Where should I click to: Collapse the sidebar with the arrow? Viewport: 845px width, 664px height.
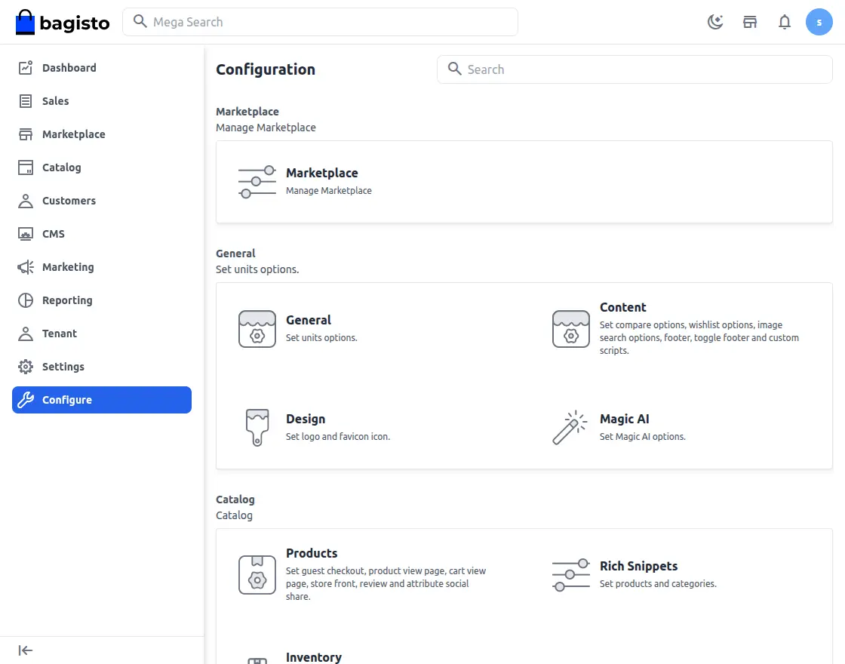pos(25,650)
